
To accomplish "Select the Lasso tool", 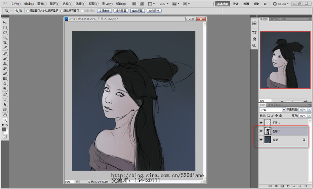I will pyautogui.click(x=5, y=33).
